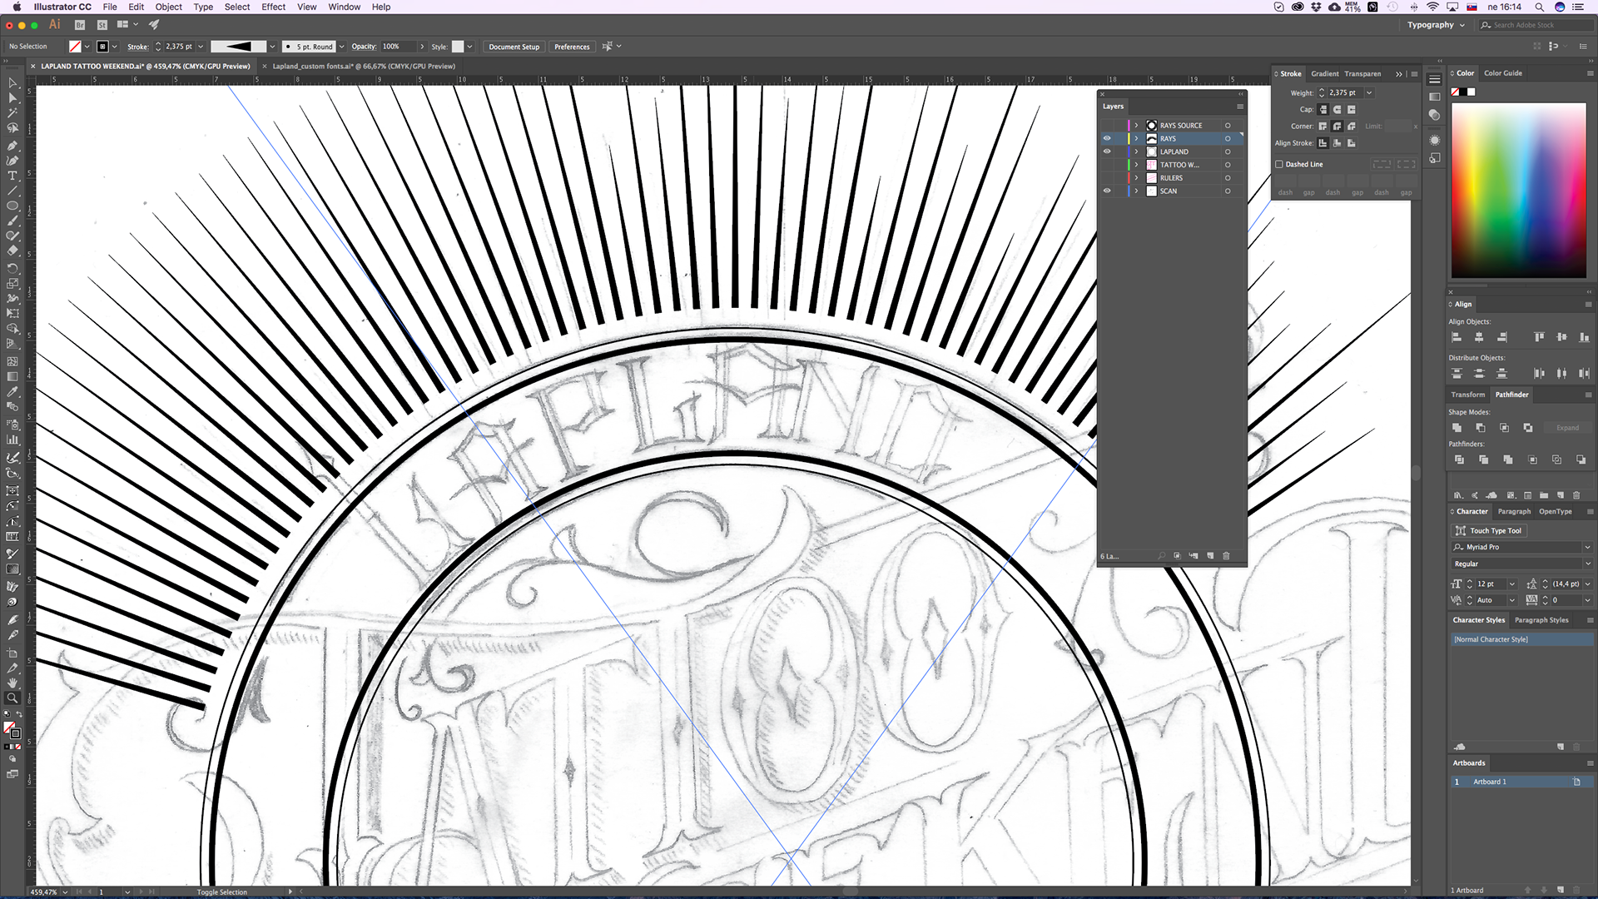The height and width of the screenshot is (899, 1598).
Task: Select the Eraser tool
Action: (12, 251)
